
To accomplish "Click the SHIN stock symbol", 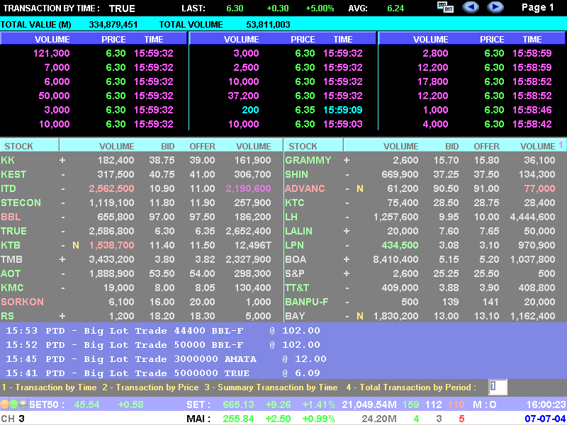I will pyautogui.click(x=296, y=174).
